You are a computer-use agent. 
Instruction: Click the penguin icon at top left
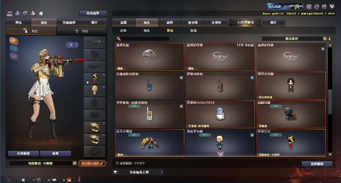click(41, 13)
